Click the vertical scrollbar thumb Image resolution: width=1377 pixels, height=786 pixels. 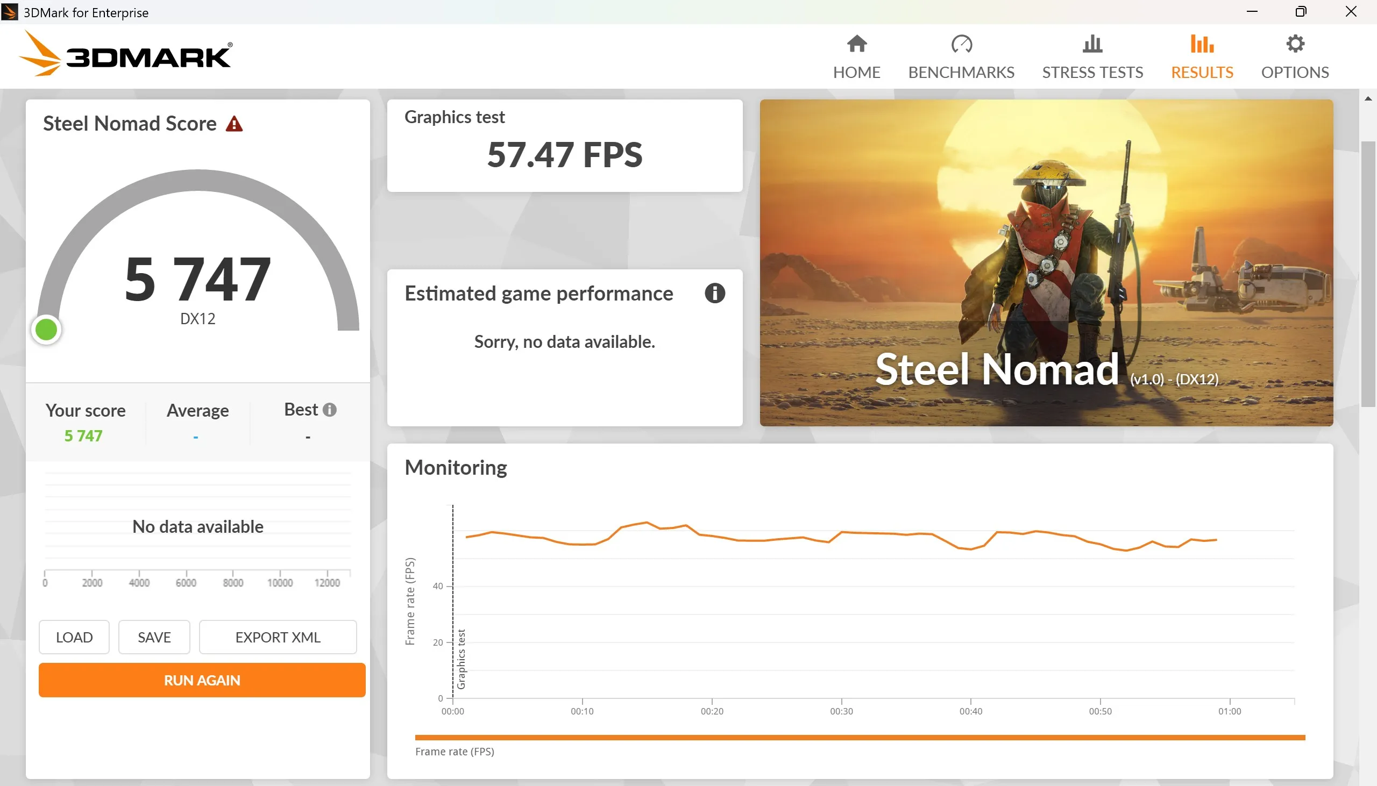pos(1368,274)
